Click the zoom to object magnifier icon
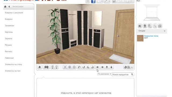 [155, 26]
